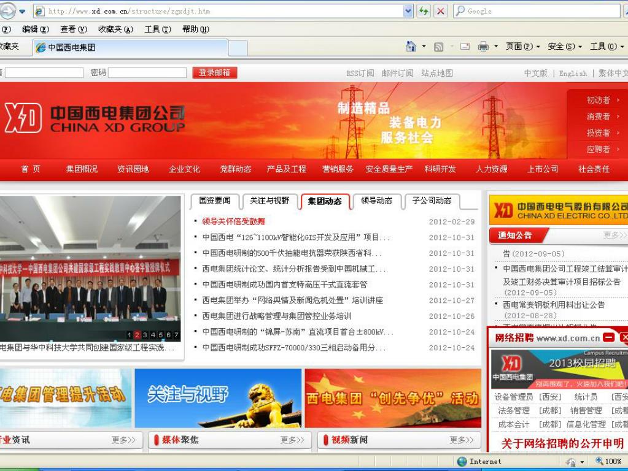Open the RSS订阅 link
The height and width of the screenshot is (471, 628).
tap(360, 73)
